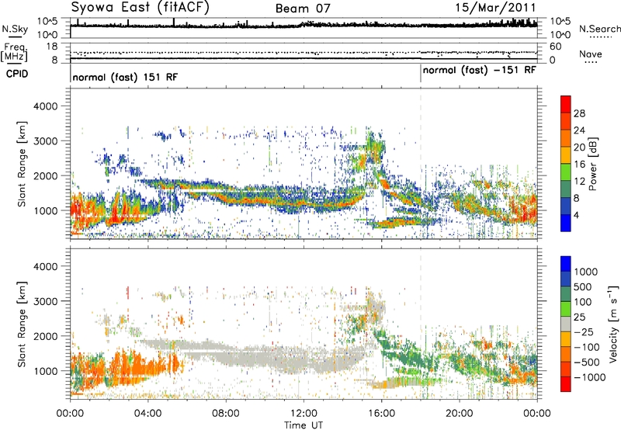
Task: Click the 04:00 time tick label
Action: (147, 414)
